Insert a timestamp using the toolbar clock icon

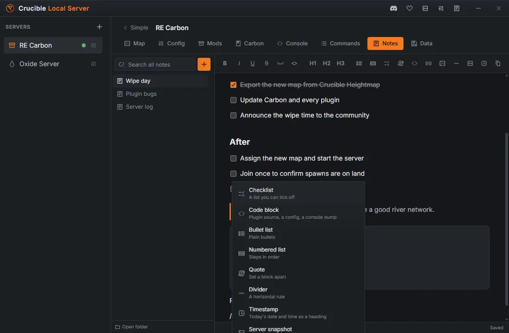tap(484, 63)
